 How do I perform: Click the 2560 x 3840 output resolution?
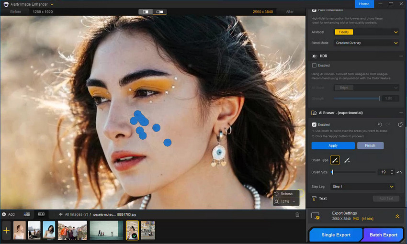(x=263, y=11)
